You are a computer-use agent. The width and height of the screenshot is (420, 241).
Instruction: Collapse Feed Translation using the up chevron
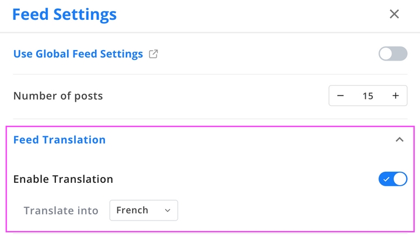(400, 140)
